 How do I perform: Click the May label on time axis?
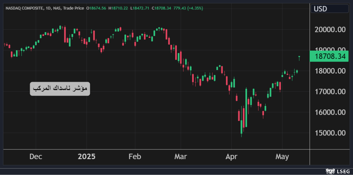point(282,157)
